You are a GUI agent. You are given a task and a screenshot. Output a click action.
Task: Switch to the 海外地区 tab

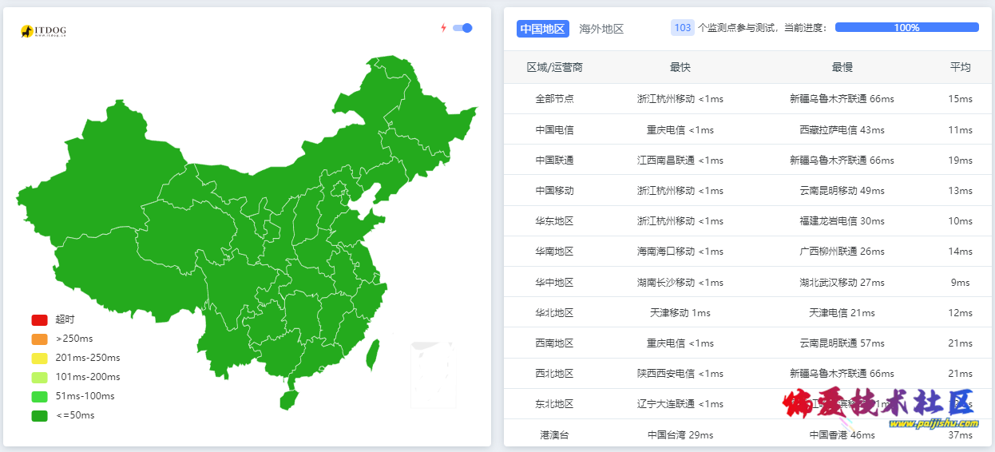tap(601, 29)
